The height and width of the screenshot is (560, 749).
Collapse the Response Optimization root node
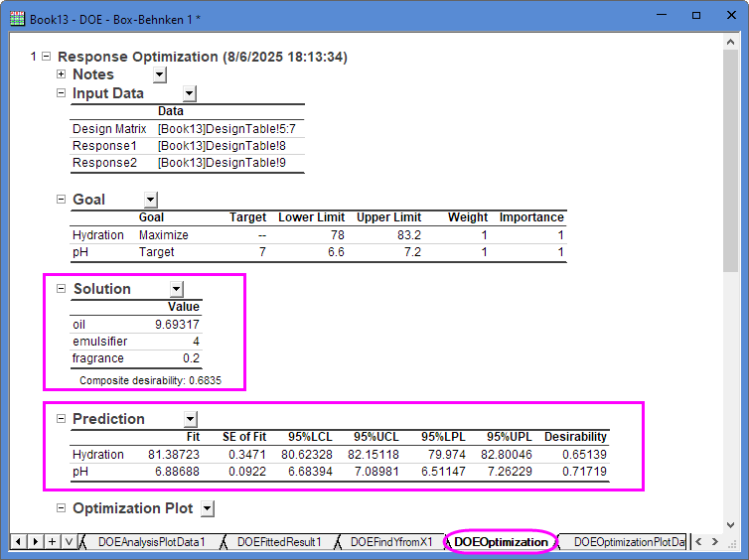click(x=47, y=58)
